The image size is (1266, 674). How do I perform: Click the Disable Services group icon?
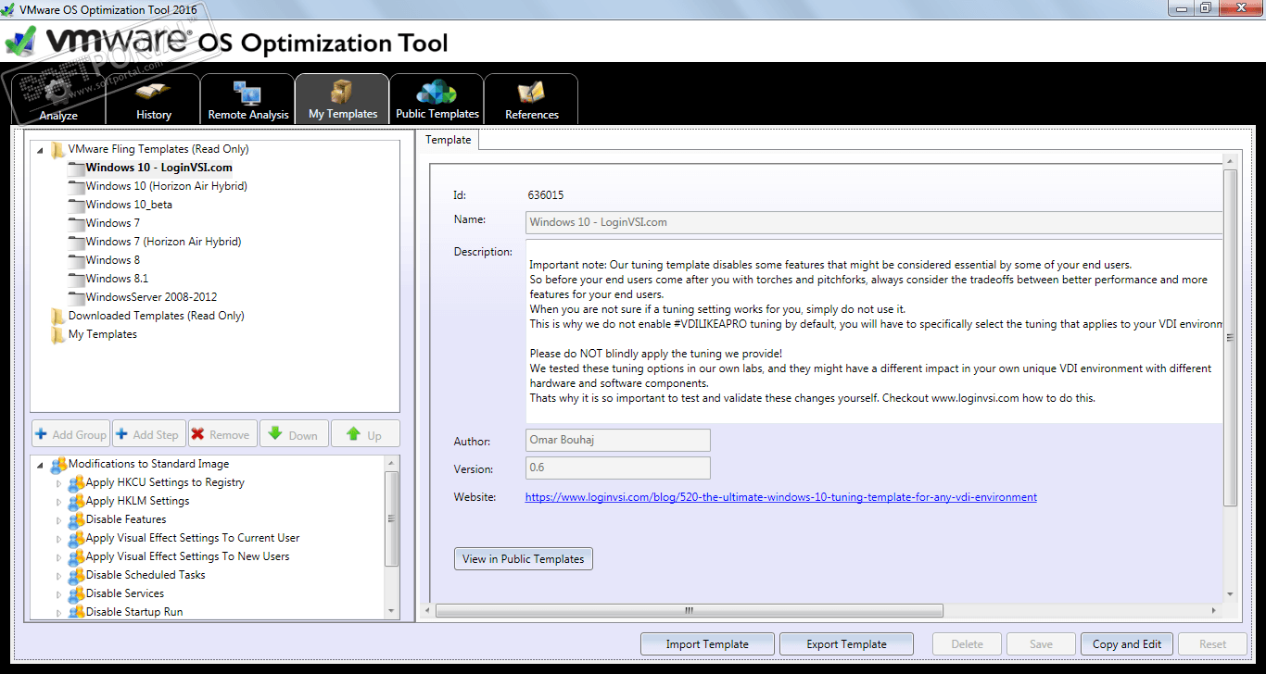[x=76, y=594]
